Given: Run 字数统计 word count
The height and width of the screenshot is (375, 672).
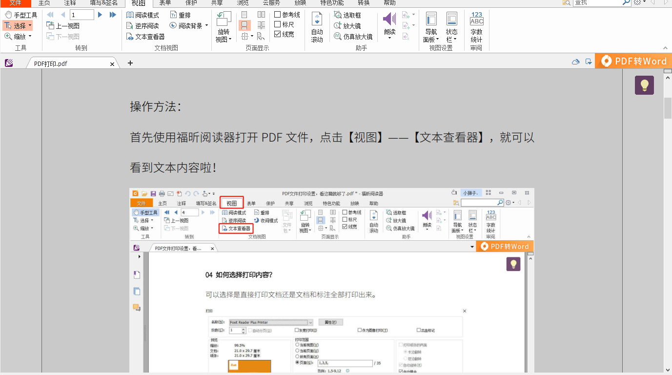Looking at the screenshot, I should [476, 27].
